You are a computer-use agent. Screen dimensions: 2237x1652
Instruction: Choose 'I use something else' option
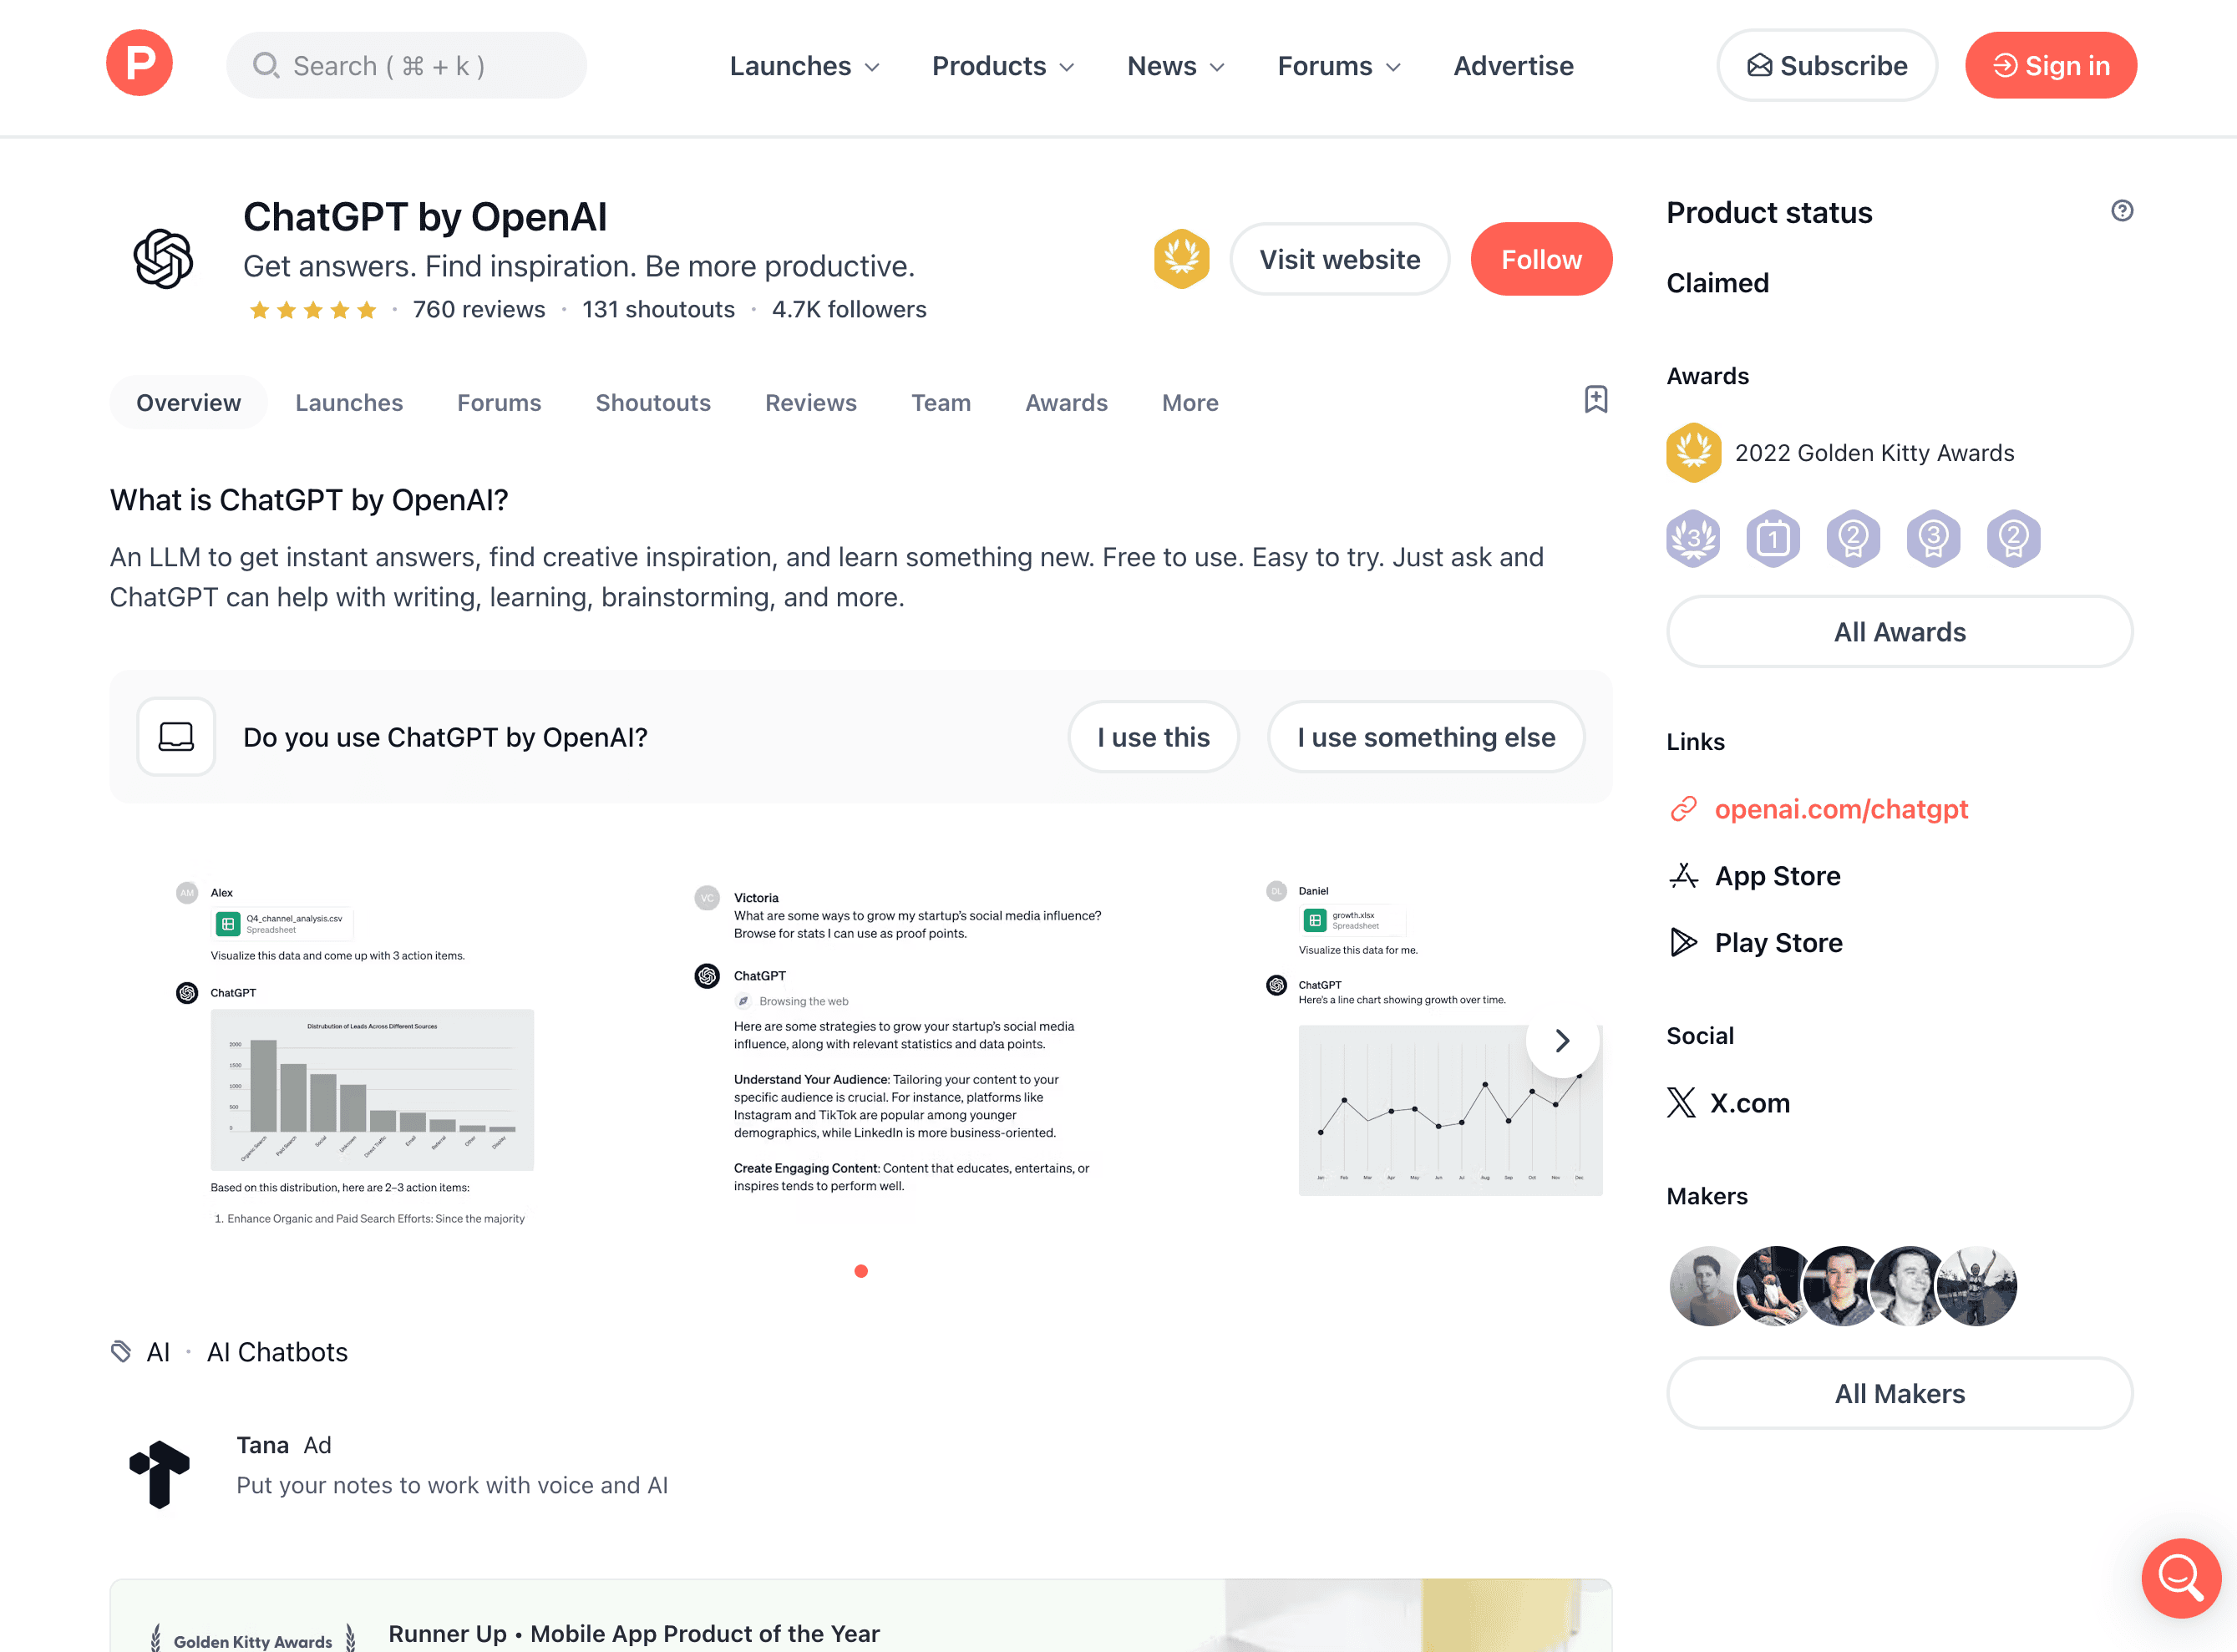point(1425,737)
